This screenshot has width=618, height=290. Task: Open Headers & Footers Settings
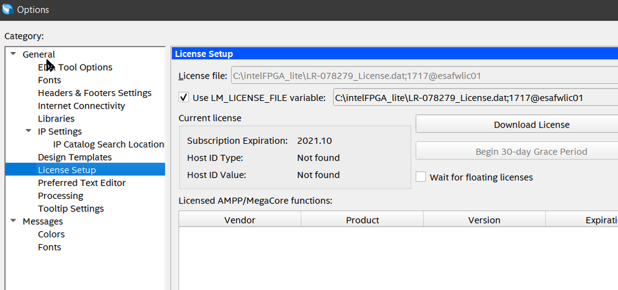(95, 93)
